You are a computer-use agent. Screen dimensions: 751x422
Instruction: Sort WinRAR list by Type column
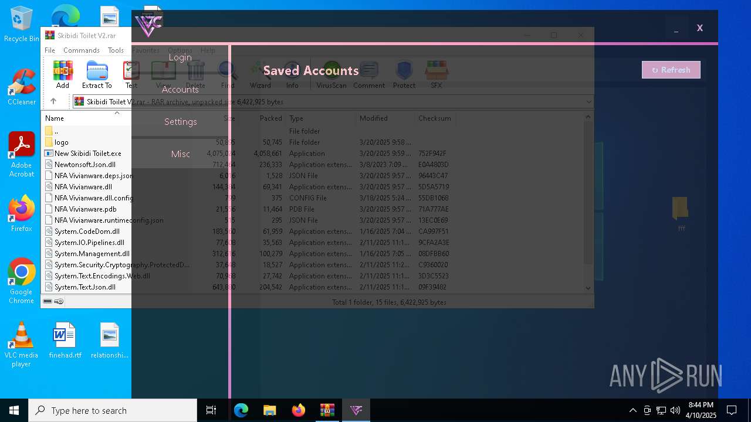tap(296, 118)
